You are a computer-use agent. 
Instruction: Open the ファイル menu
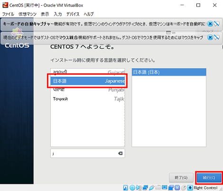(8, 14)
